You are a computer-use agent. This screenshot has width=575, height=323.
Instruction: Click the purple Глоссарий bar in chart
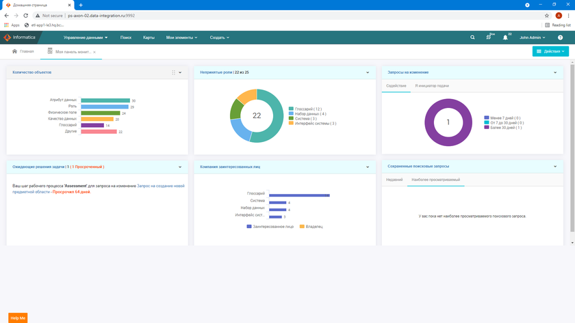(92, 125)
